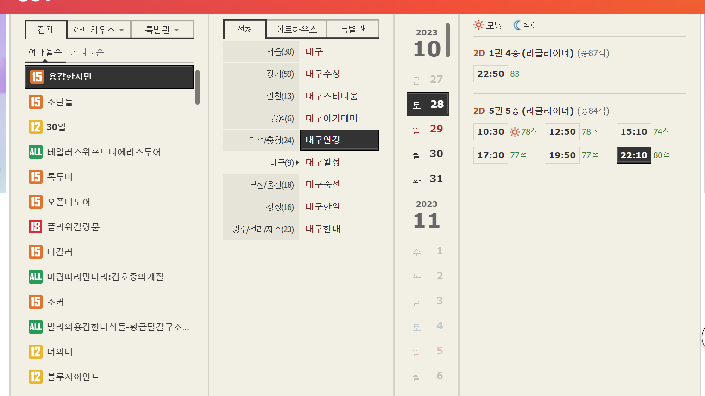This screenshot has width=705, height=396.
Task: Select the 전체 tab in theater panel
Action: [x=245, y=29]
